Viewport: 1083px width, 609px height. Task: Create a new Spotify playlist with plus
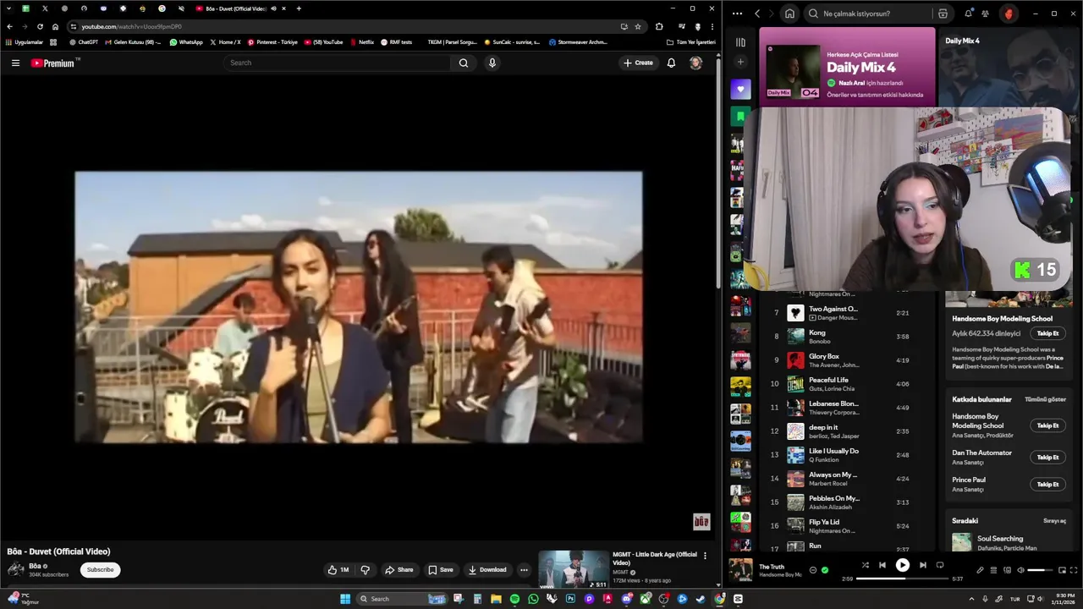point(740,62)
